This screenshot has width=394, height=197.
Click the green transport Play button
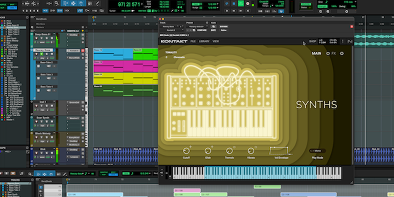click(241, 3)
